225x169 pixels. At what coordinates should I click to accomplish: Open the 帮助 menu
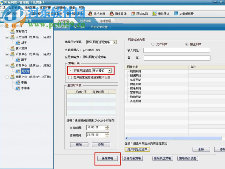(82, 8)
